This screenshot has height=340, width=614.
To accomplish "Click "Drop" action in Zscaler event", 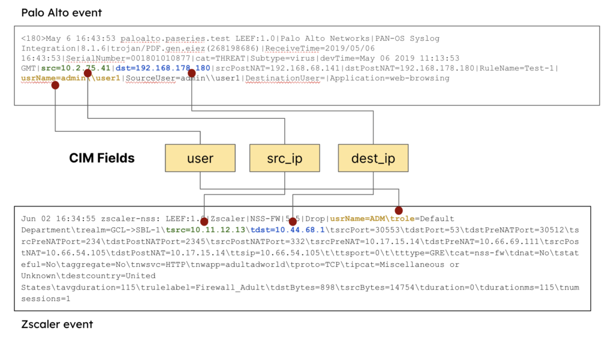I will click(x=315, y=218).
